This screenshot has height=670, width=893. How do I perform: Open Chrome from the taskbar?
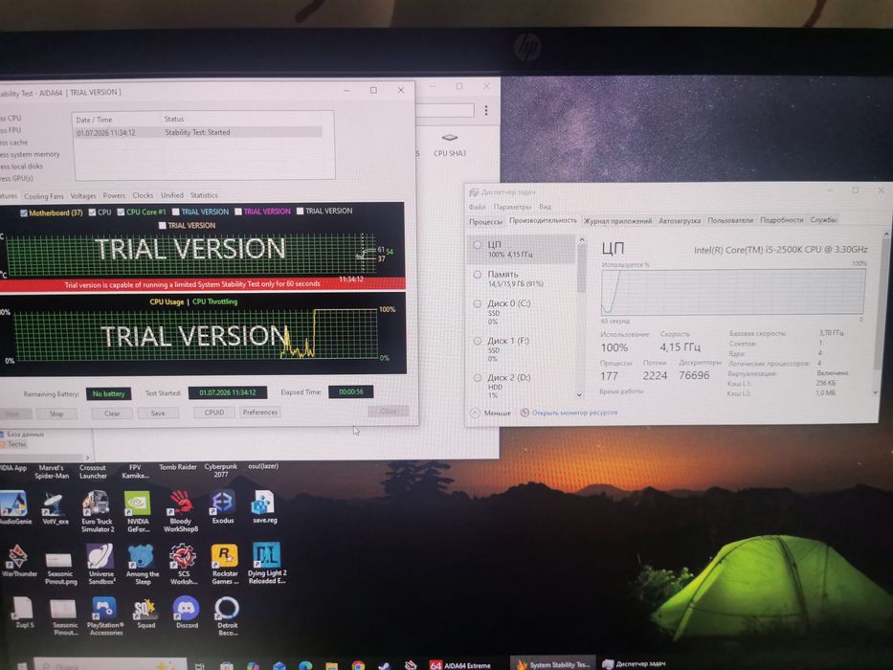coord(358,665)
